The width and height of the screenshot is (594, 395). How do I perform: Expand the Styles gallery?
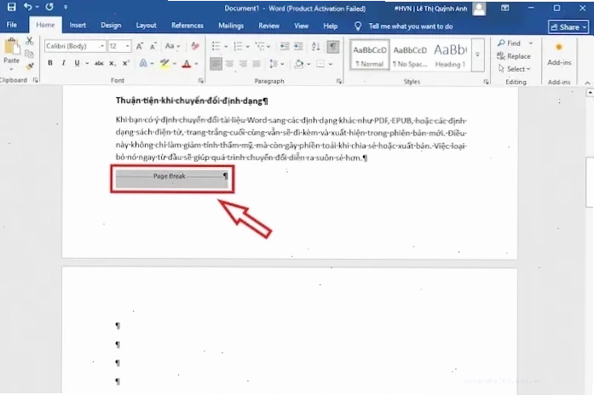[477, 55]
